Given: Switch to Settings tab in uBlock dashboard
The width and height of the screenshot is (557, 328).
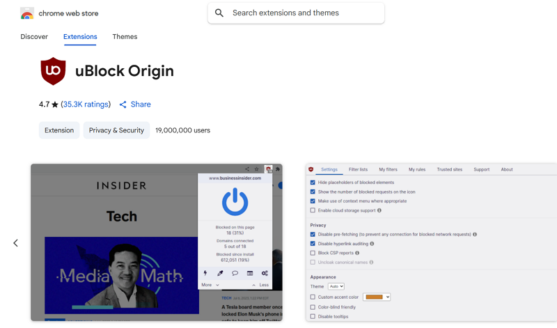Looking at the screenshot, I should (x=329, y=169).
